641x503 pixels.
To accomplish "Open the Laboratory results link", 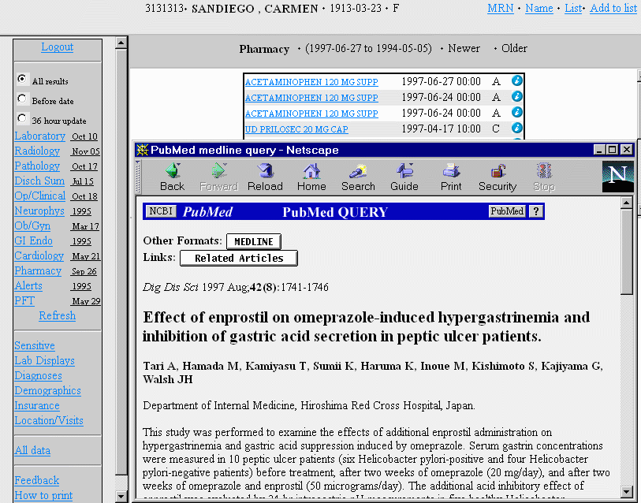I will pyautogui.click(x=39, y=136).
